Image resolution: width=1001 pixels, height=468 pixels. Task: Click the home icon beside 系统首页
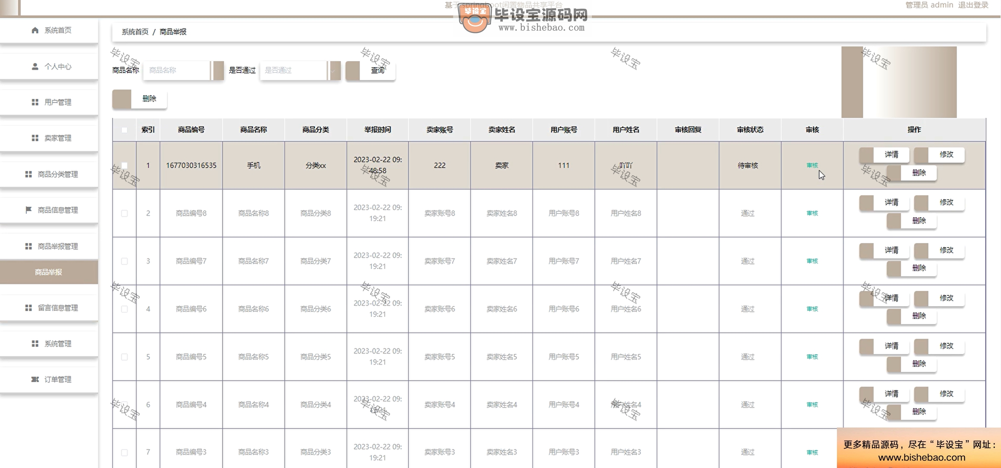click(35, 30)
